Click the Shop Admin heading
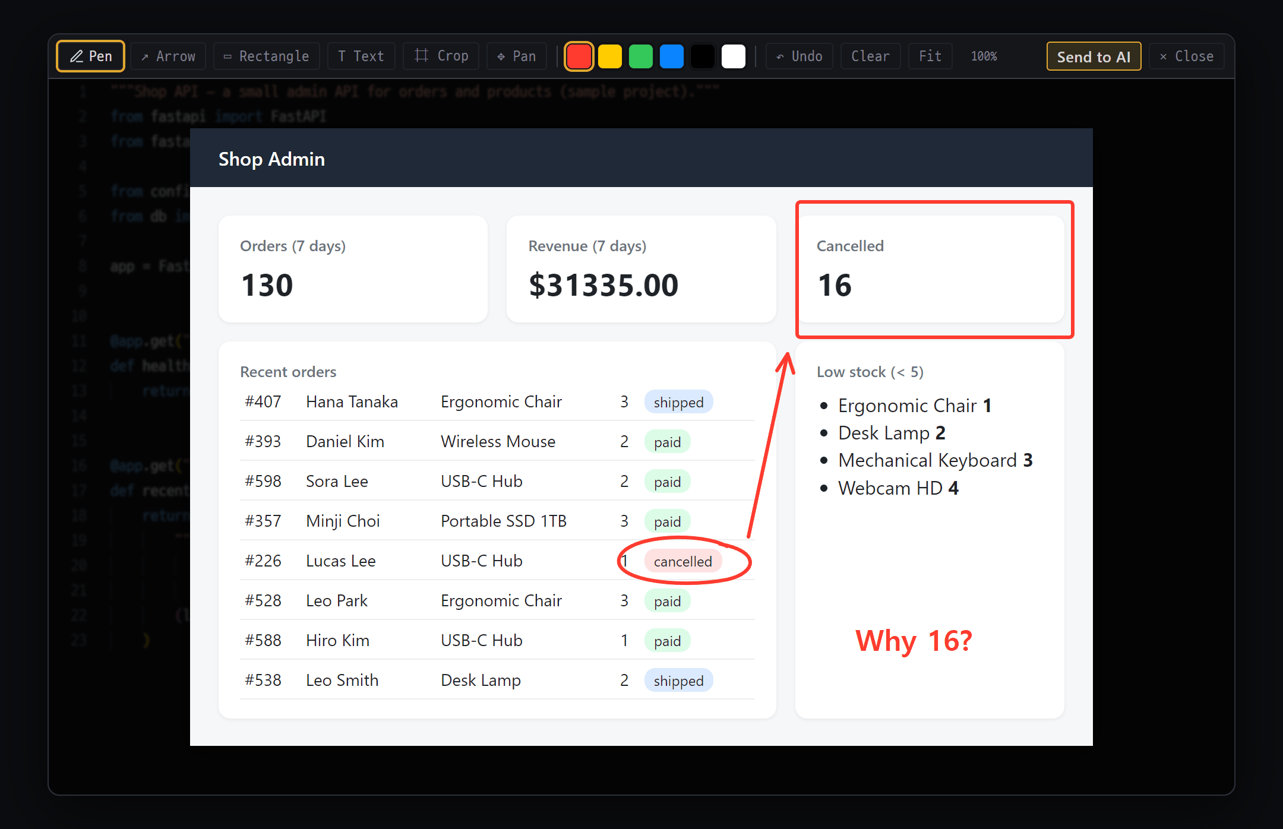Screen dimensions: 1283x829 (271, 159)
